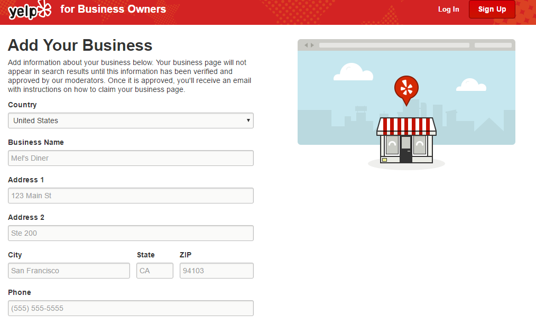Click into the Address 1 field
Viewport: 536px width, 324px height.
tap(131, 196)
